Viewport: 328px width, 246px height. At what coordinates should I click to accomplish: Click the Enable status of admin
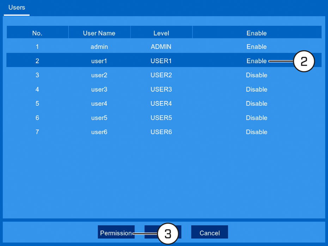(257, 47)
